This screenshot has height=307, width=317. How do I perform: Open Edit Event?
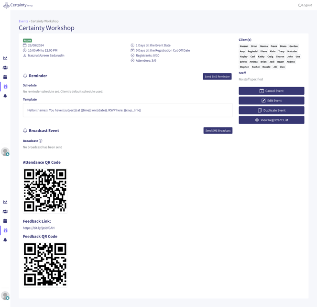[271, 101]
